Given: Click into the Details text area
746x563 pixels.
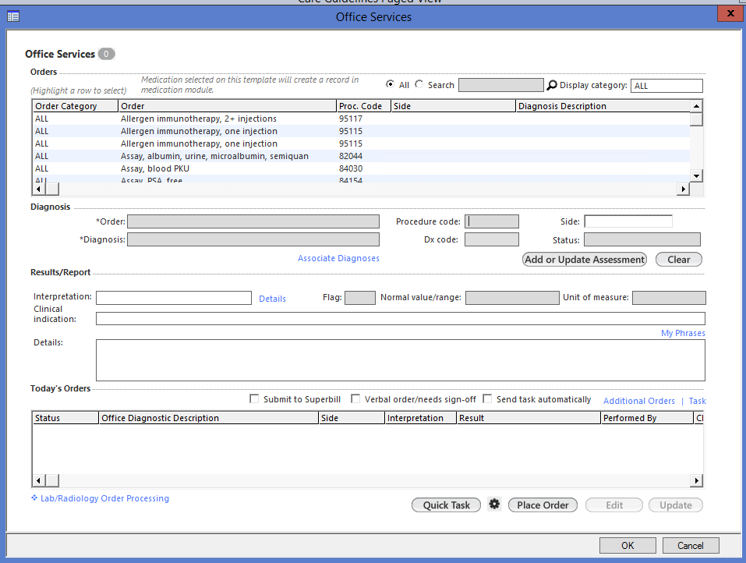Looking at the screenshot, I should click(400, 360).
